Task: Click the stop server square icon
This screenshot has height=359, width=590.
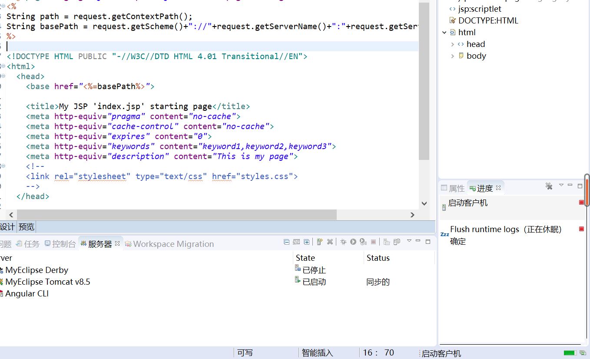Action: pyautogui.click(x=373, y=242)
